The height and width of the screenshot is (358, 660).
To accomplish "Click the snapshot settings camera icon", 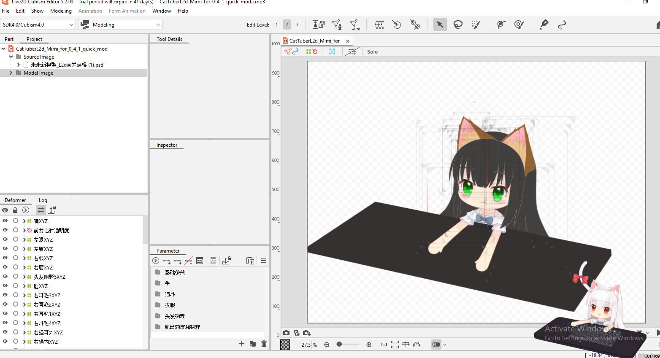I will click(x=297, y=333).
